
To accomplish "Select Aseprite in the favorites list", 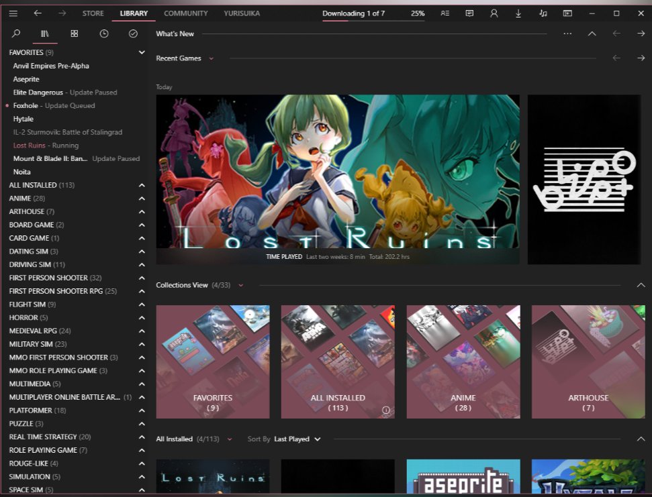I will point(26,79).
